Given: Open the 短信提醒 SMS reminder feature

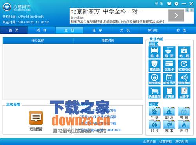Looking at the screenshot, I should (x=36, y=120).
